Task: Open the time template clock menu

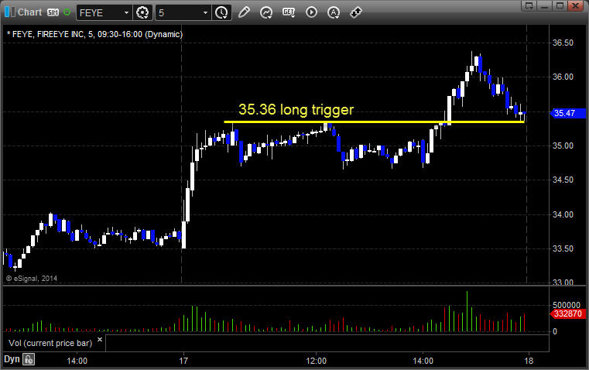Action: (x=221, y=12)
